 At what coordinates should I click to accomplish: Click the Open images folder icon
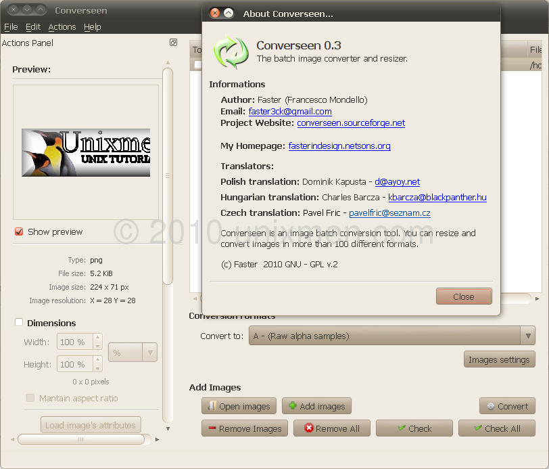pyautogui.click(x=212, y=406)
